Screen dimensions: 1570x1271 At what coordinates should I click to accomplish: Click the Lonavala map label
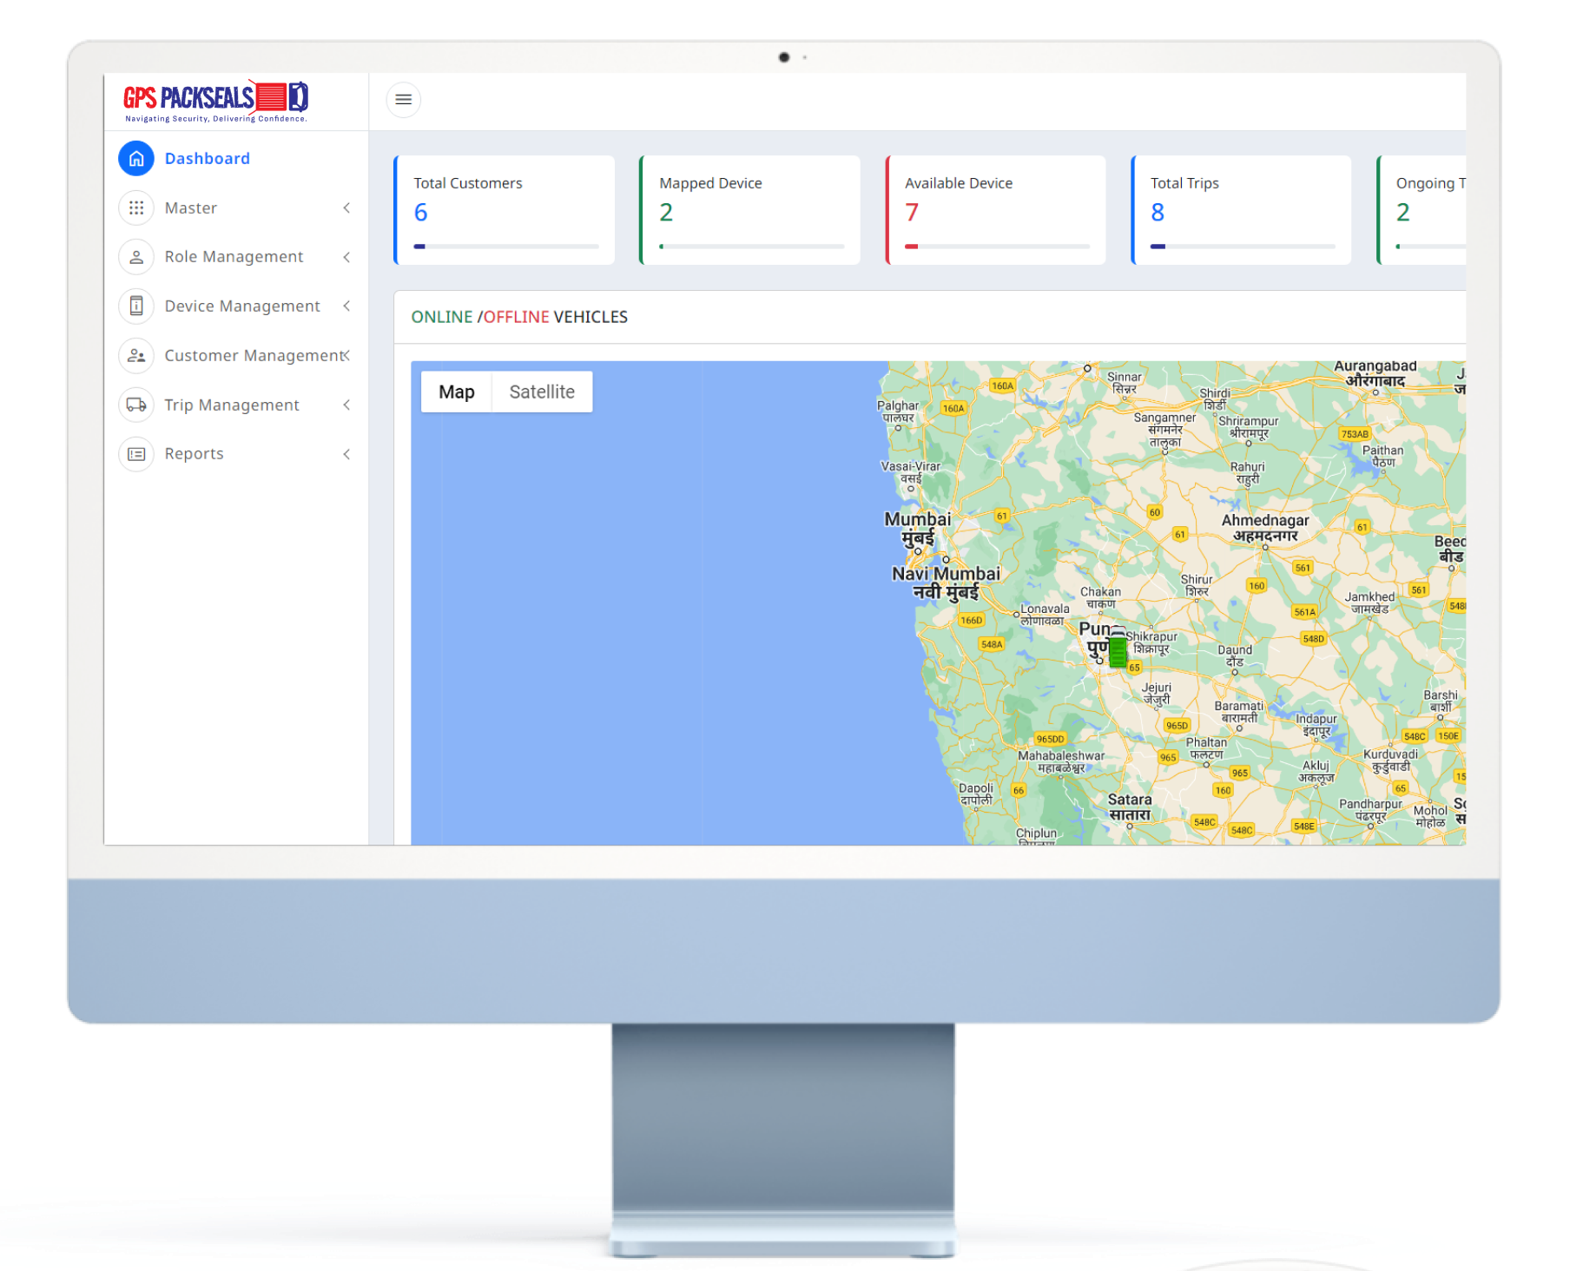[x=1045, y=615]
